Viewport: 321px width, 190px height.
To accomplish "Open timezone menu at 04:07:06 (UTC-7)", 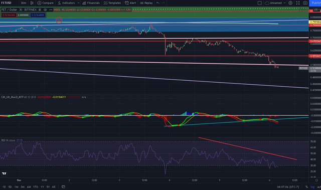I will 288,186.
